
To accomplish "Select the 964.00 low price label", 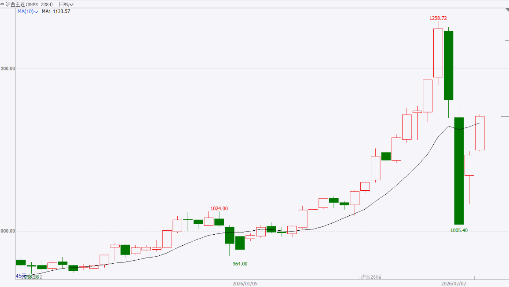I will (240, 264).
